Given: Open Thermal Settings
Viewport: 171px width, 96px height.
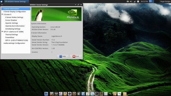Looking at the screenshot, I should (x=12, y=34).
